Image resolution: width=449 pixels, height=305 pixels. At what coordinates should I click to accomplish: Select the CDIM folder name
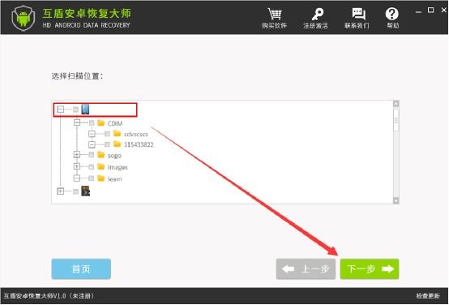click(x=115, y=123)
